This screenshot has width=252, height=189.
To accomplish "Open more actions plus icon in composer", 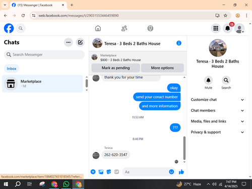I will point(93,172).
